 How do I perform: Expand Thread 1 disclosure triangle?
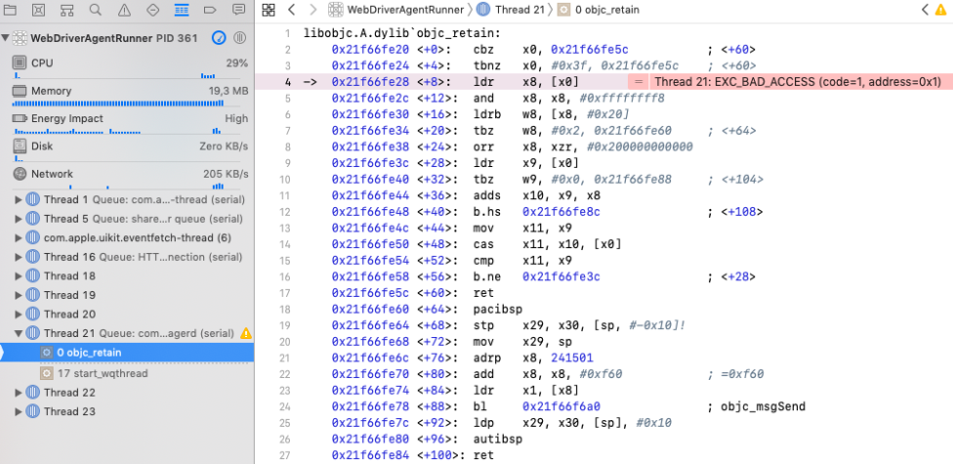point(19,200)
